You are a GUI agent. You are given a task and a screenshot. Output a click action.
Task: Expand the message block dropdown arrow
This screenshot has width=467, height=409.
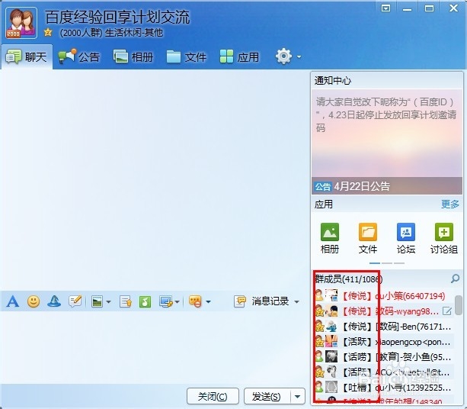(208, 302)
